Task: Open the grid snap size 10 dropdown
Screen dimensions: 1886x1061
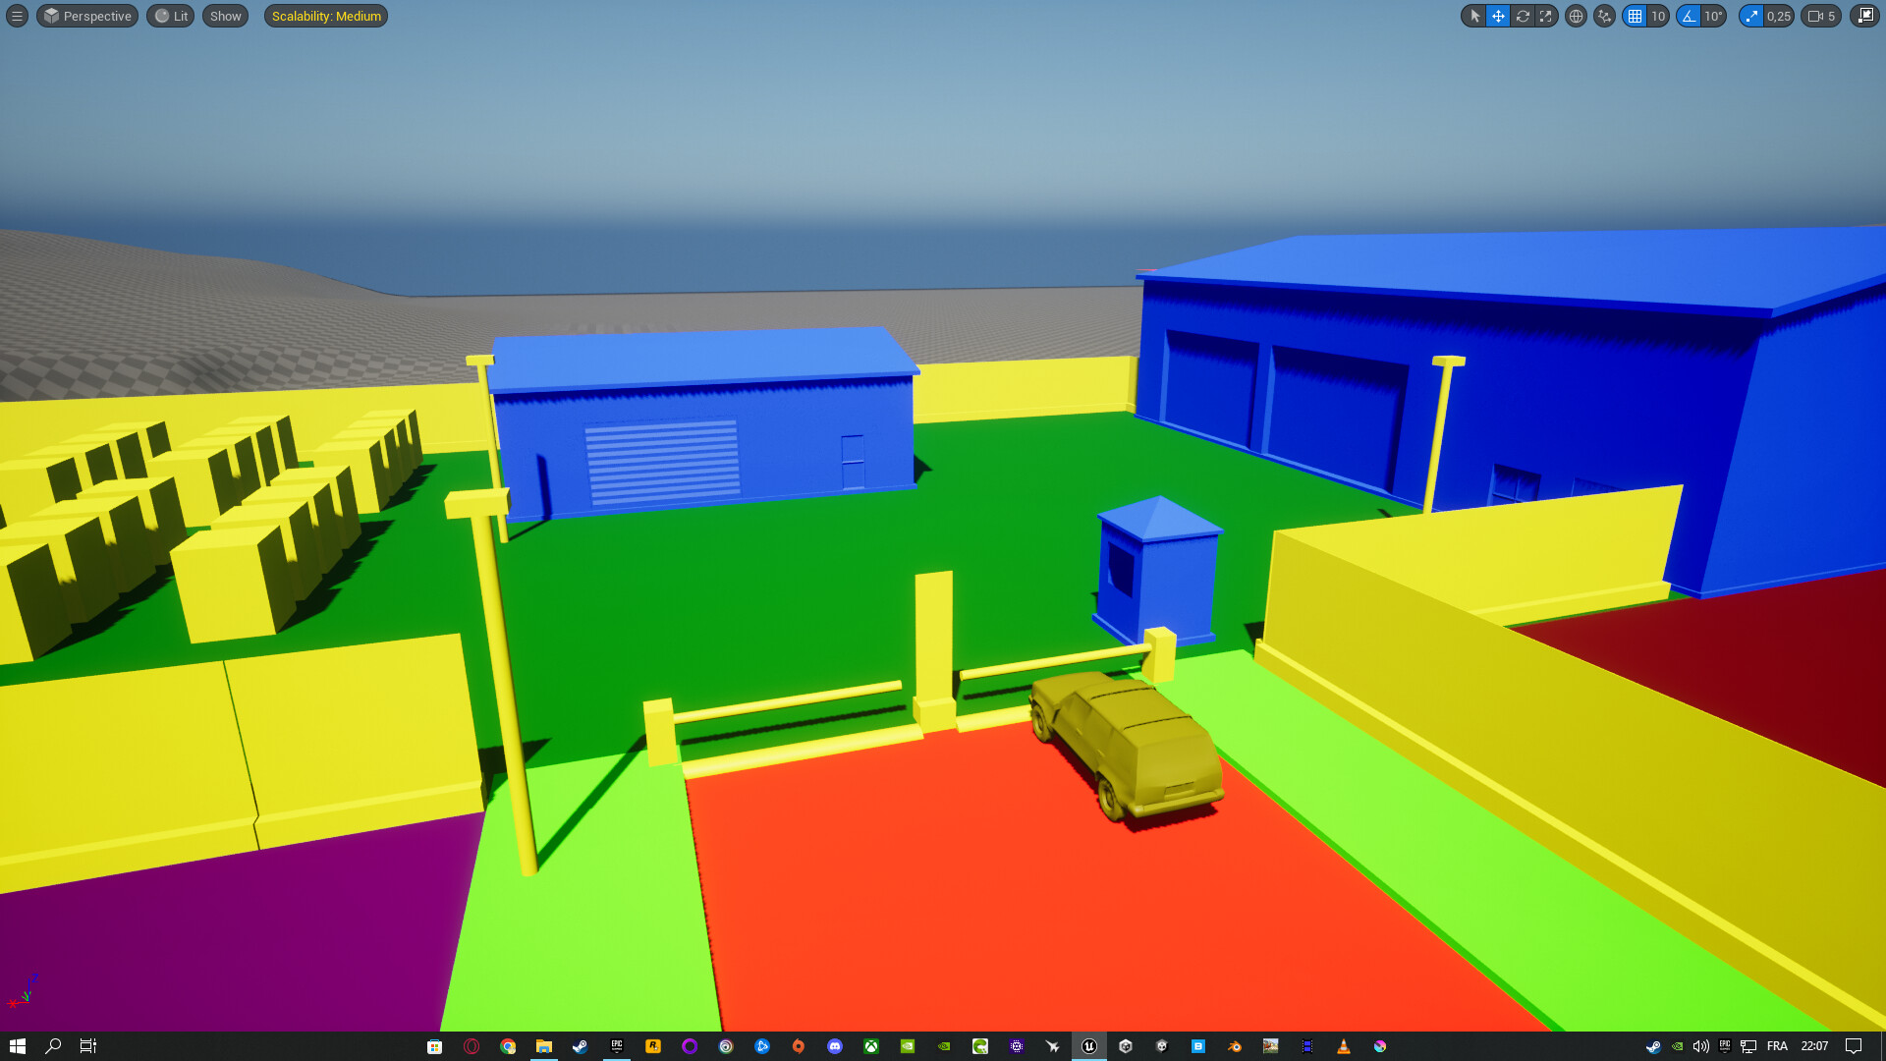Action: pyautogui.click(x=1658, y=16)
